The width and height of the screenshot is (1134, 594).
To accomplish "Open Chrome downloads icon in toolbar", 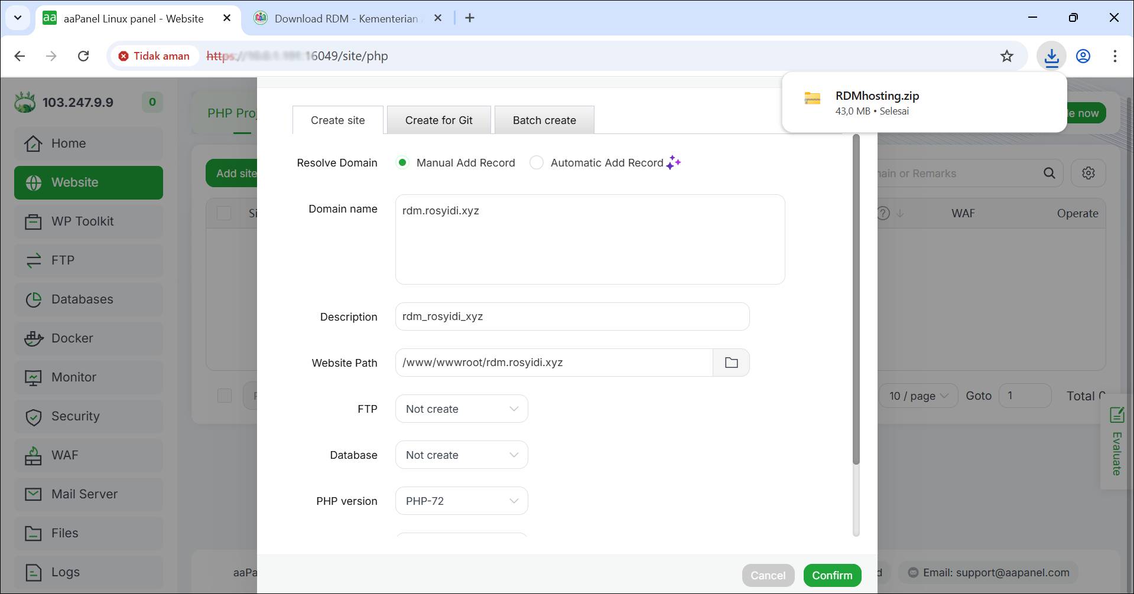I will (1051, 56).
